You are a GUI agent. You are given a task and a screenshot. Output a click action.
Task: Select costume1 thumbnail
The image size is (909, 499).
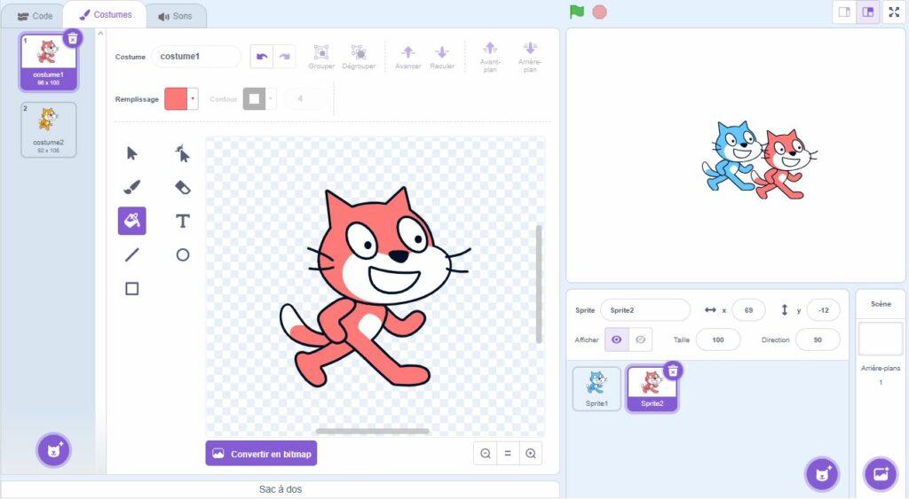pos(49,63)
